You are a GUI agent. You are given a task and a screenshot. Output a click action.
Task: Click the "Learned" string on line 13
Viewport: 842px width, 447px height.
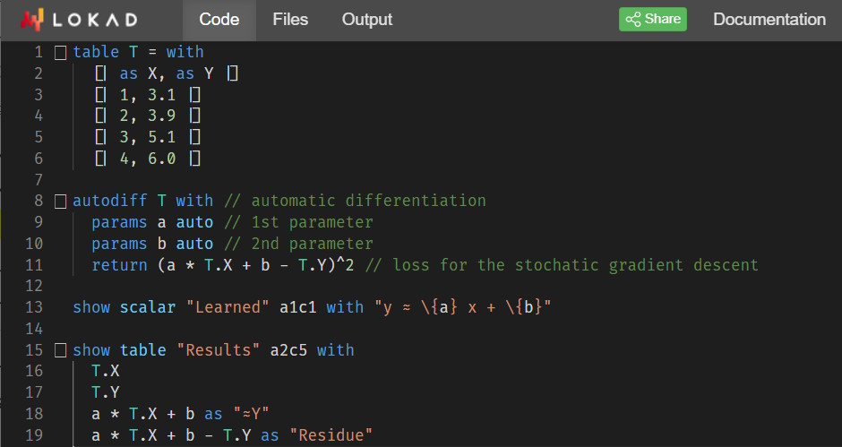pos(228,307)
